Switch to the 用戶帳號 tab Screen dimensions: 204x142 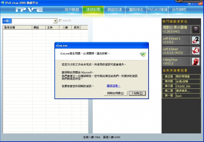click(x=72, y=10)
